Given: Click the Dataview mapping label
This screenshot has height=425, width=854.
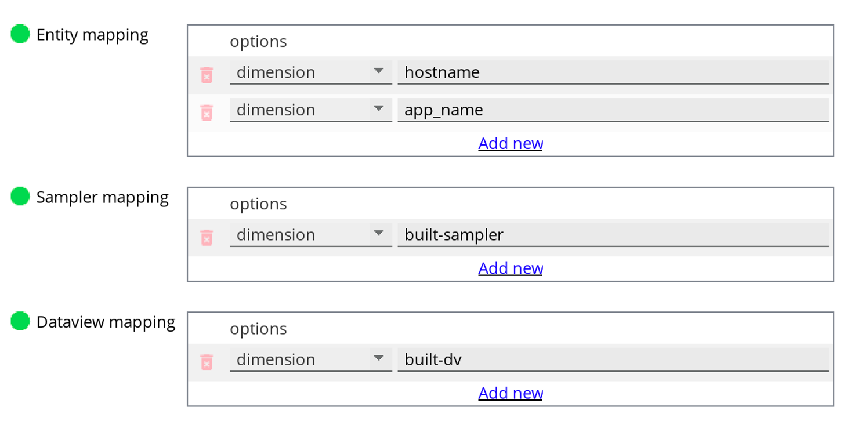Looking at the screenshot, I should (x=106, y=322).
